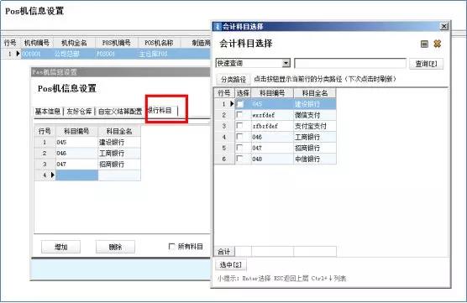Click the 会计科目选择 title bar icon
The image size is (467, 303).
click(x=218, y=27)
